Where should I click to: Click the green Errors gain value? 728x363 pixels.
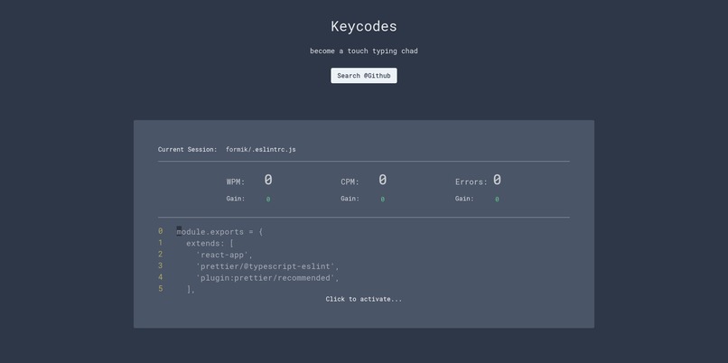(497, 200)
